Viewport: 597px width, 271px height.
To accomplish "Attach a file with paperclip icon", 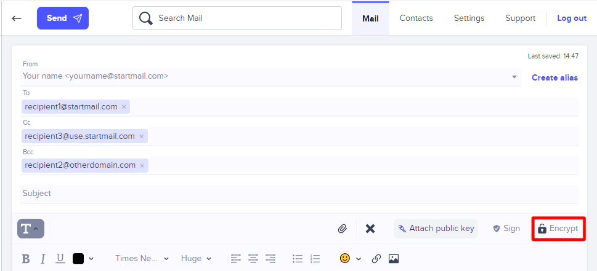I will coord(343,229).
